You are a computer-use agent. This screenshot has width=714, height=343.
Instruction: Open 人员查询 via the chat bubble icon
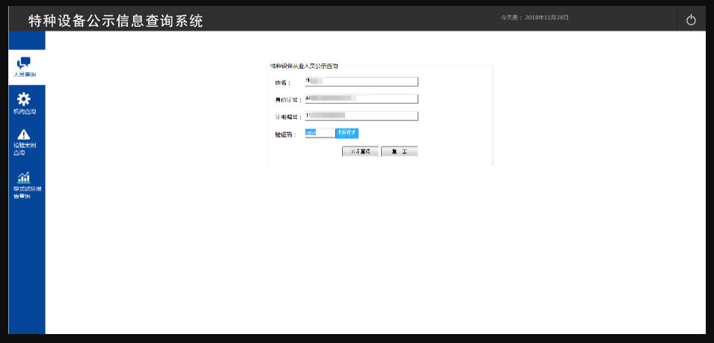[24, 63]
